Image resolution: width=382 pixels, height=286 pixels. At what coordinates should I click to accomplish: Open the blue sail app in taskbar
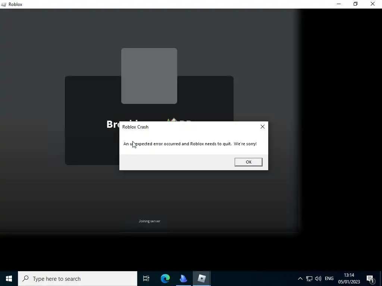coord(183,279)
